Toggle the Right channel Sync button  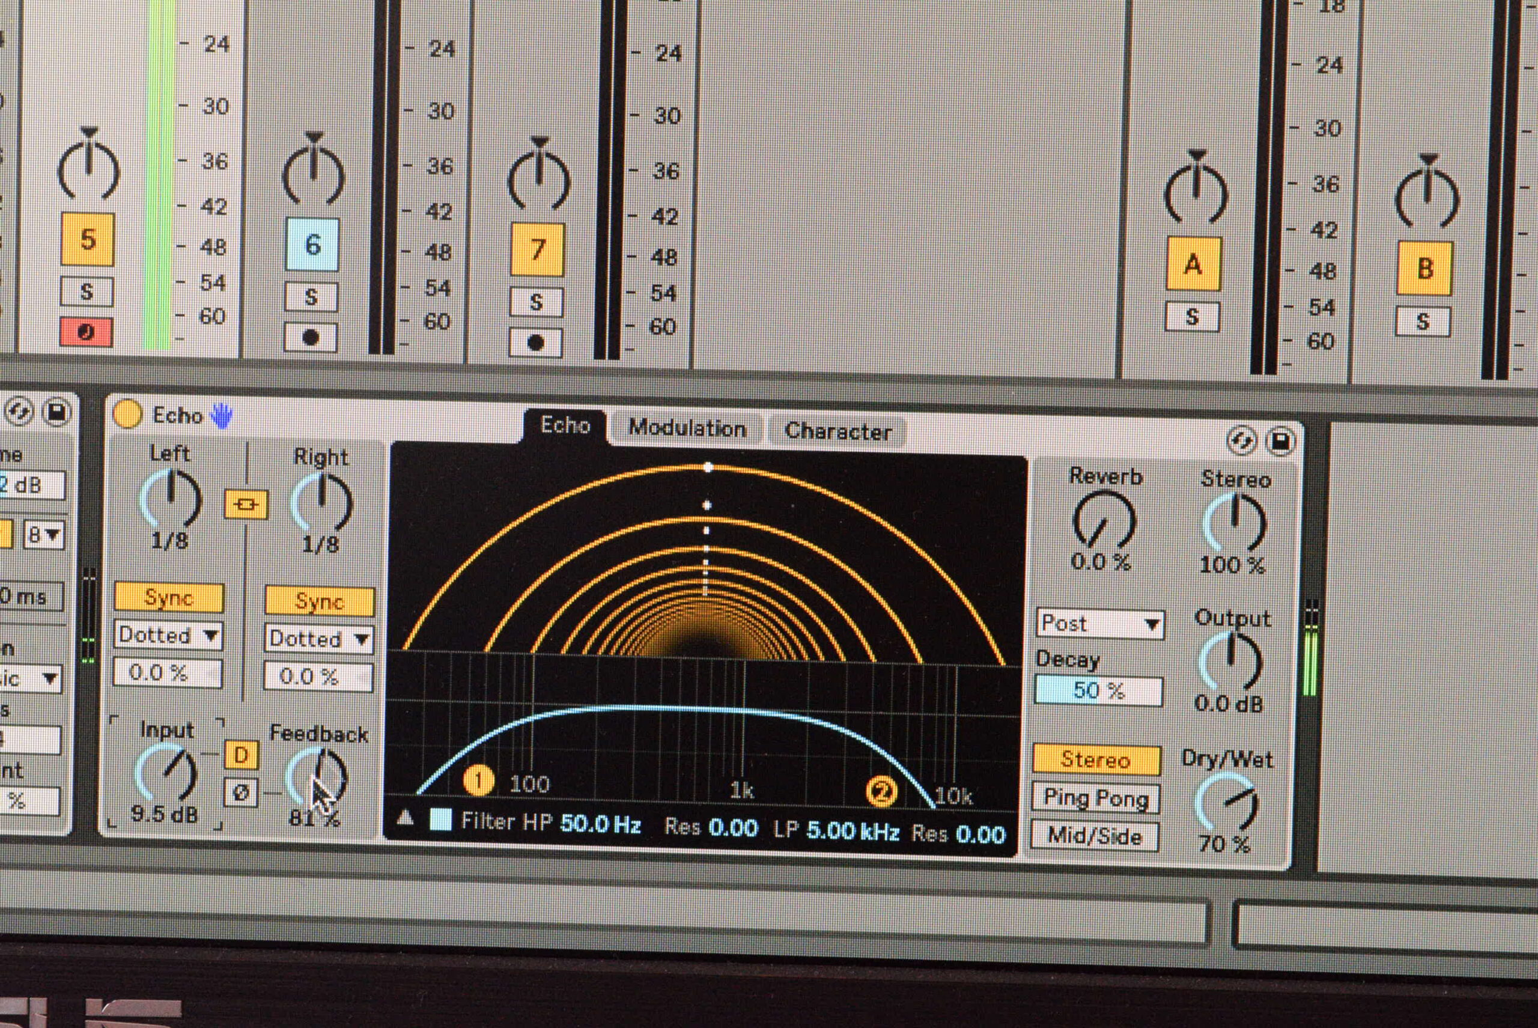(319, 601)
